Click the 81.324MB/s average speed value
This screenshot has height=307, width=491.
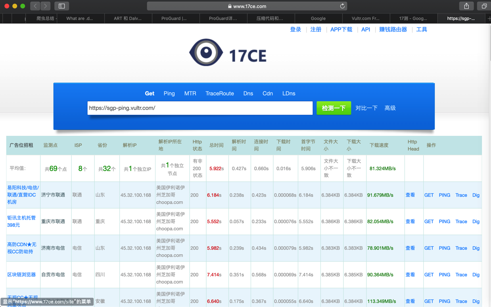[382, 168]
